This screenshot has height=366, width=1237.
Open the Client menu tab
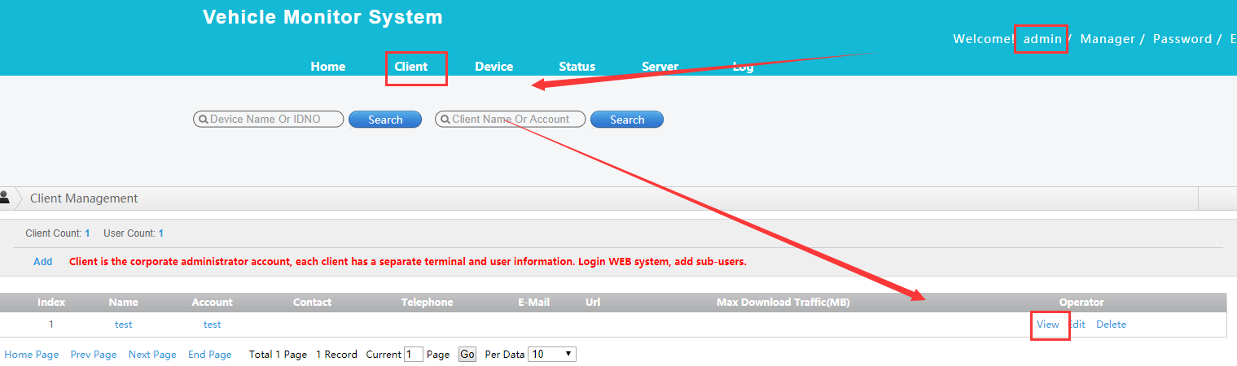coord(411,67)
